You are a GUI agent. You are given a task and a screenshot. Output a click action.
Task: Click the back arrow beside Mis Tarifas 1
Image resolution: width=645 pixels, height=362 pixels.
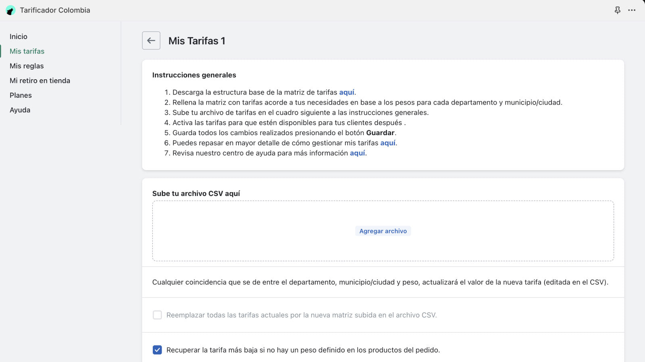(x=151, y=41)
